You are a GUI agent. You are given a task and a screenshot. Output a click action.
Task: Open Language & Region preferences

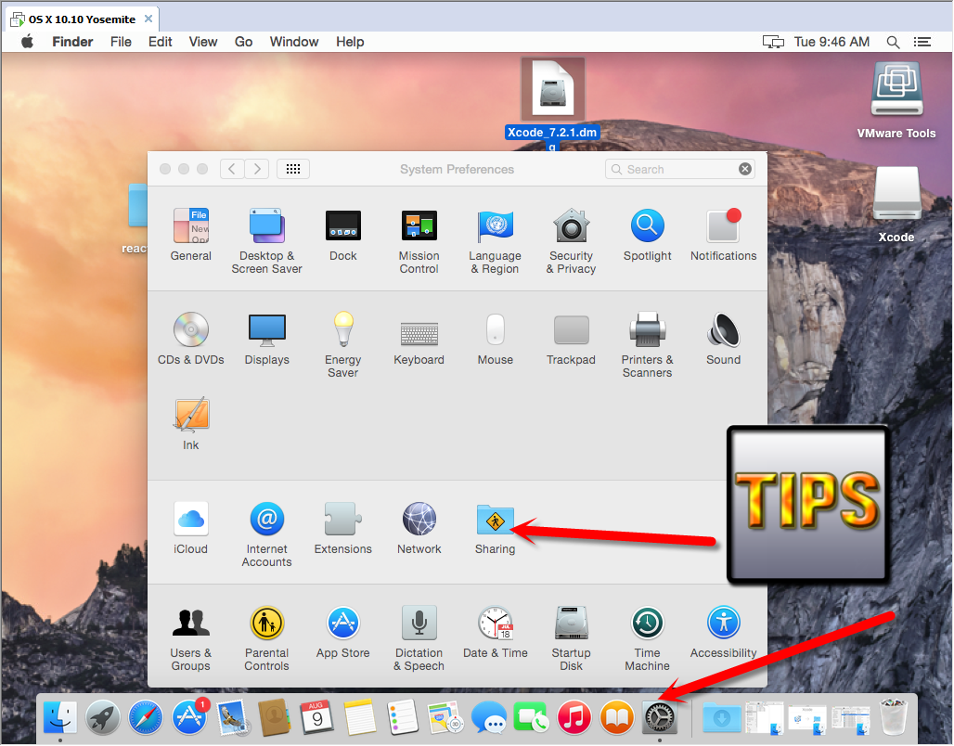495,226
